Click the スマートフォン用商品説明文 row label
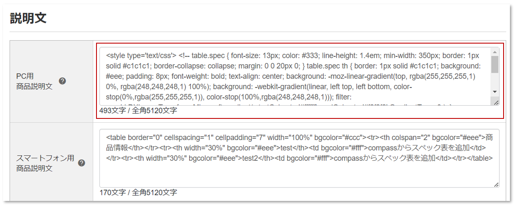Screen dimensions: 515x206 tap(45, 163)
